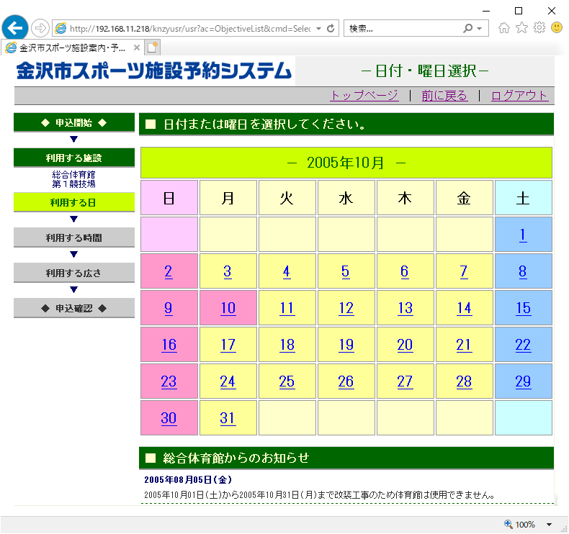
Task: Close the 金沢市スポーツ施設案内 tab
Action: [x=136, y=47]
